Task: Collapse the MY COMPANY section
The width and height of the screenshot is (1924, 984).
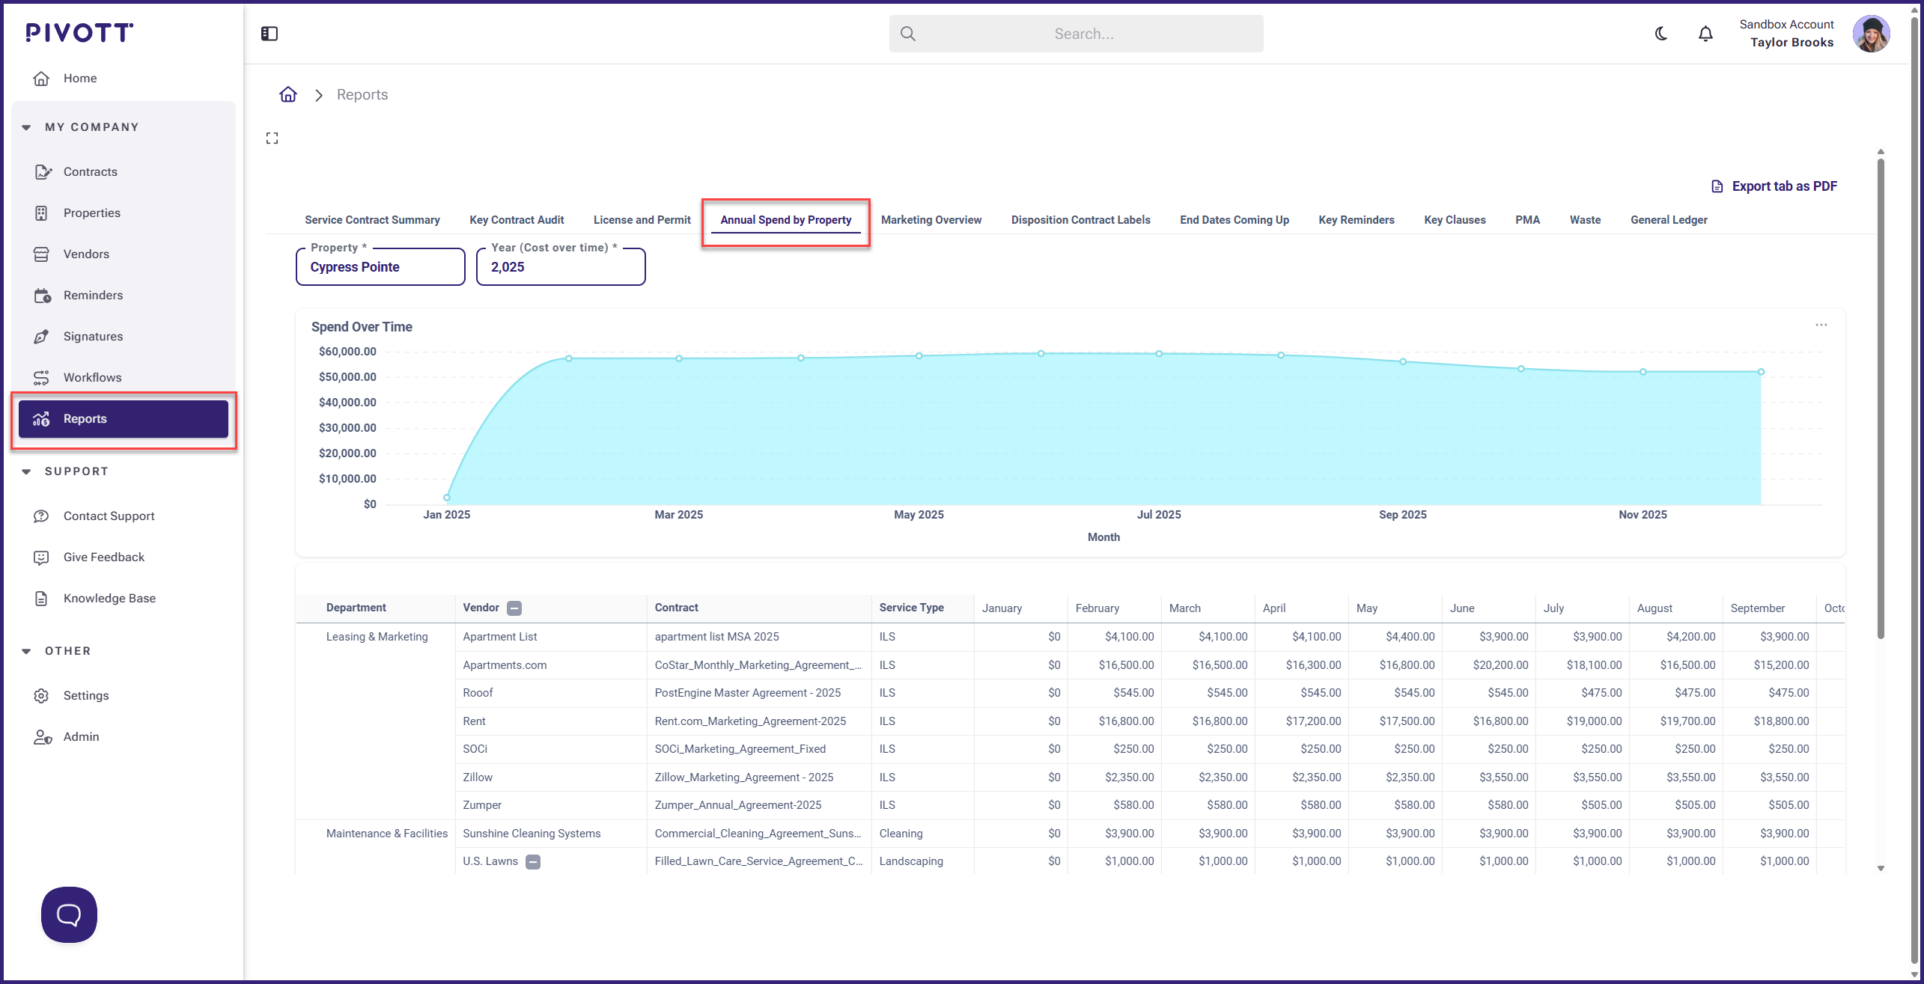Action: click(x=27, y=127)
